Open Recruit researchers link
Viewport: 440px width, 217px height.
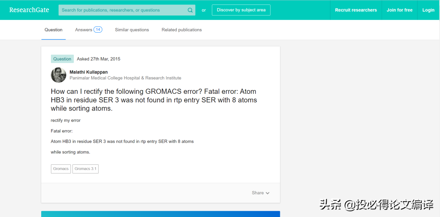(x=356, y=10)
